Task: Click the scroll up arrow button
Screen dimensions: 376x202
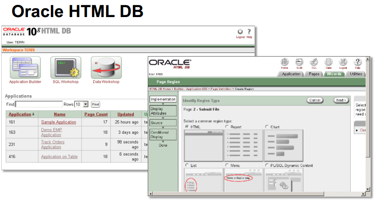Action: 367,58
